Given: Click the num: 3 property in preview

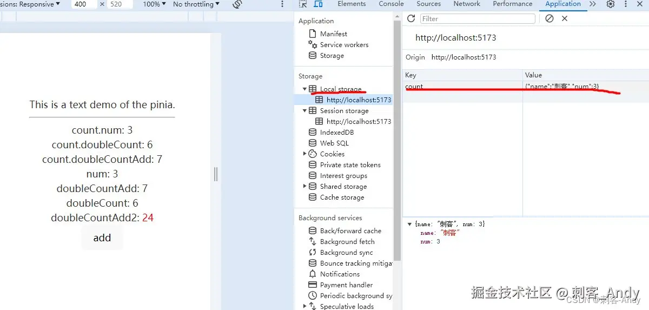Looking at the screenshot, I should (430, 241).
